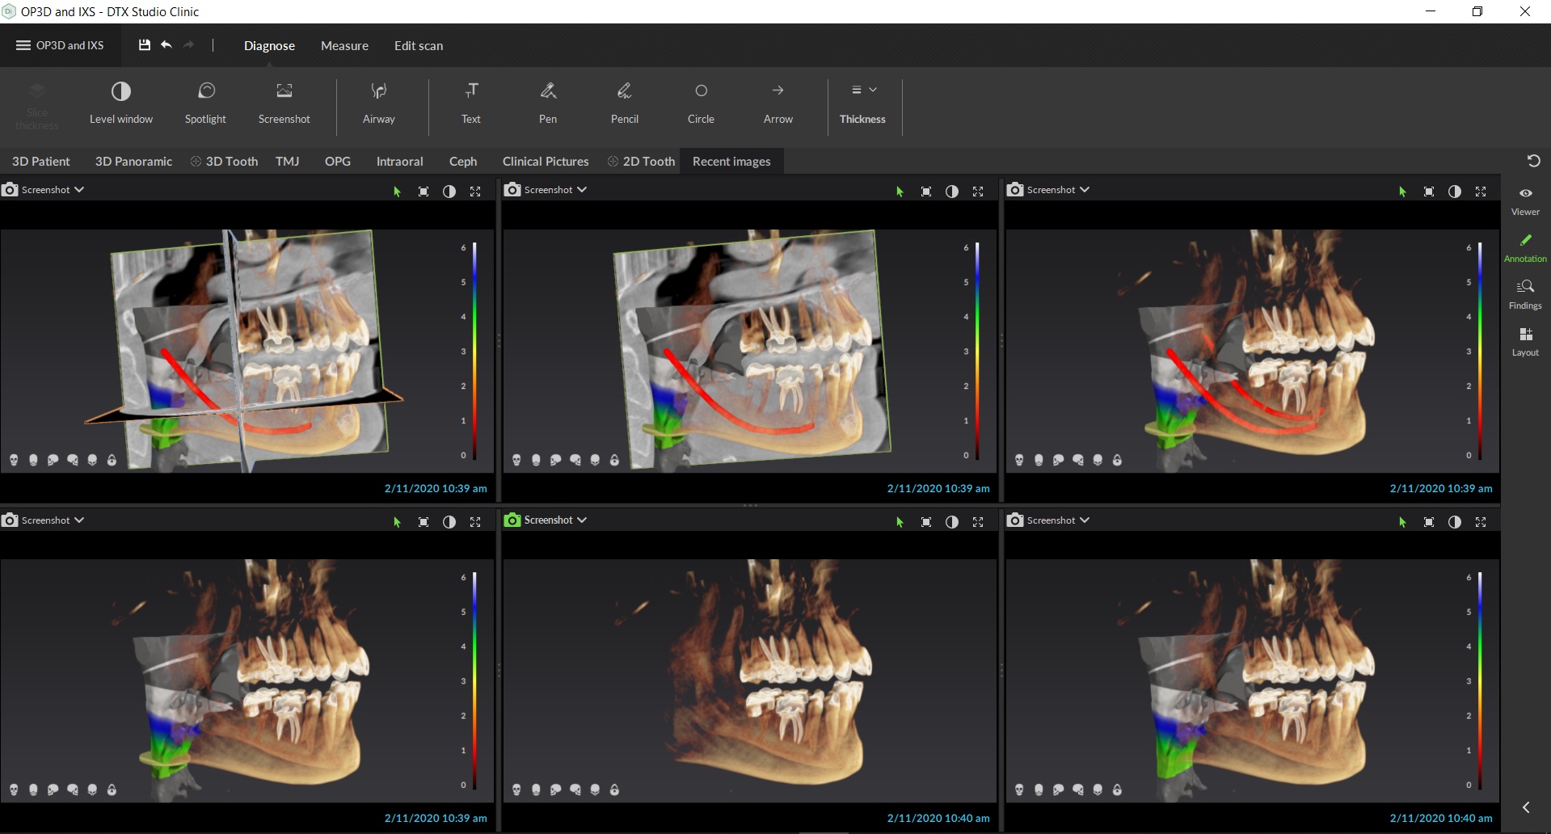Viewport: 1551px width, 834px height.
Task: Open the Findings panel
Action: click(x=1525, y=293)
